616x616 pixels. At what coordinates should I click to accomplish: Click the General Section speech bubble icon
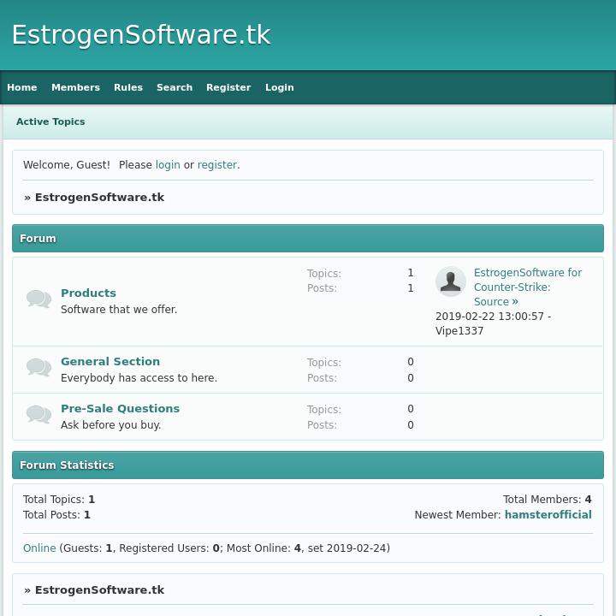[x=38, y=367]
